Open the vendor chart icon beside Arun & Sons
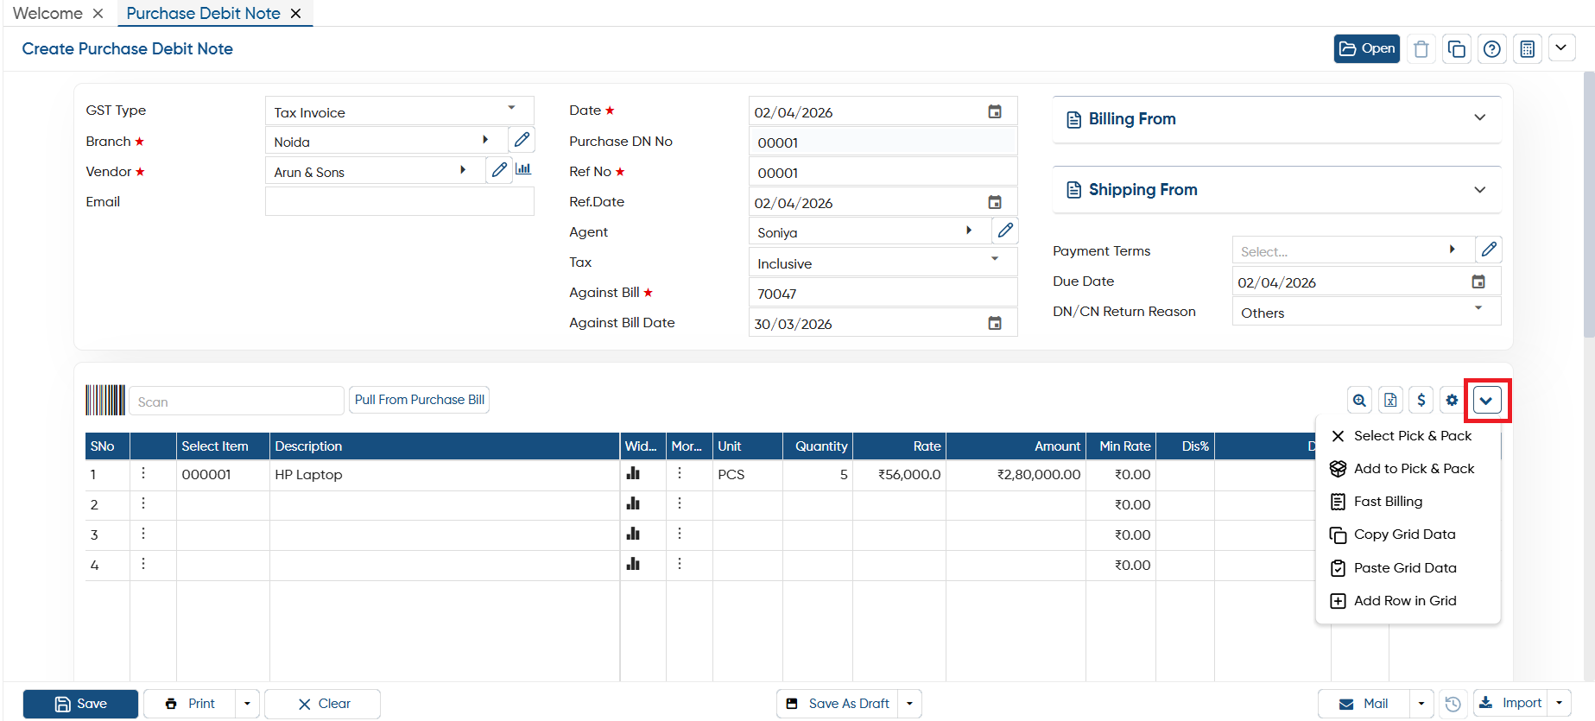Viewport: 1595px width, 721px height. (x=523, y=169)
